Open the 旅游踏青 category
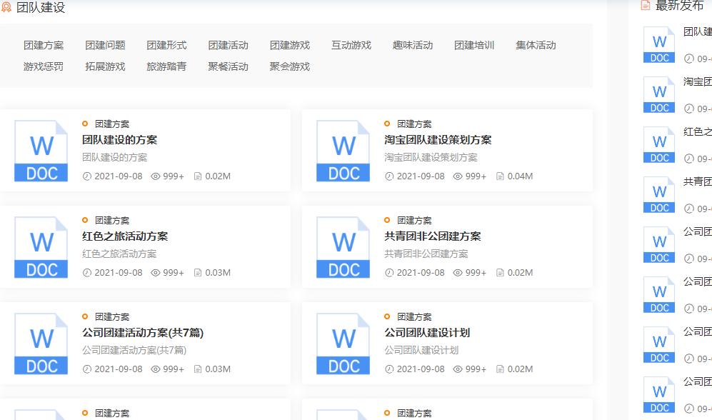712x420 pixels. pyautogui.click(x=166, y=66)
